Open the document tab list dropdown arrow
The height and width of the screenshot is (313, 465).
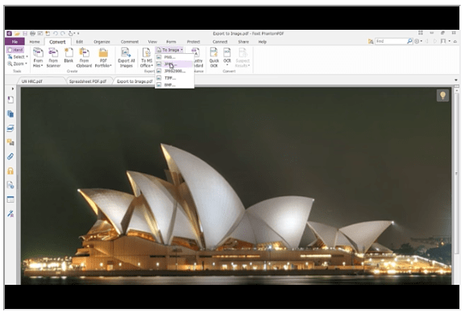point(456,80)
